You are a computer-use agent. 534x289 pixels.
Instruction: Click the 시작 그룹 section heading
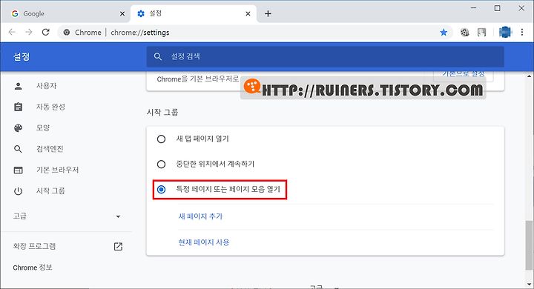[162, 113]
